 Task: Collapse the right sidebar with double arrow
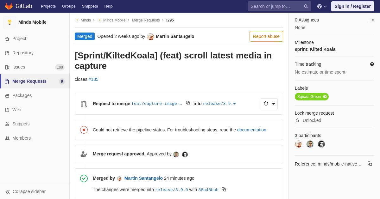(372, 20)
